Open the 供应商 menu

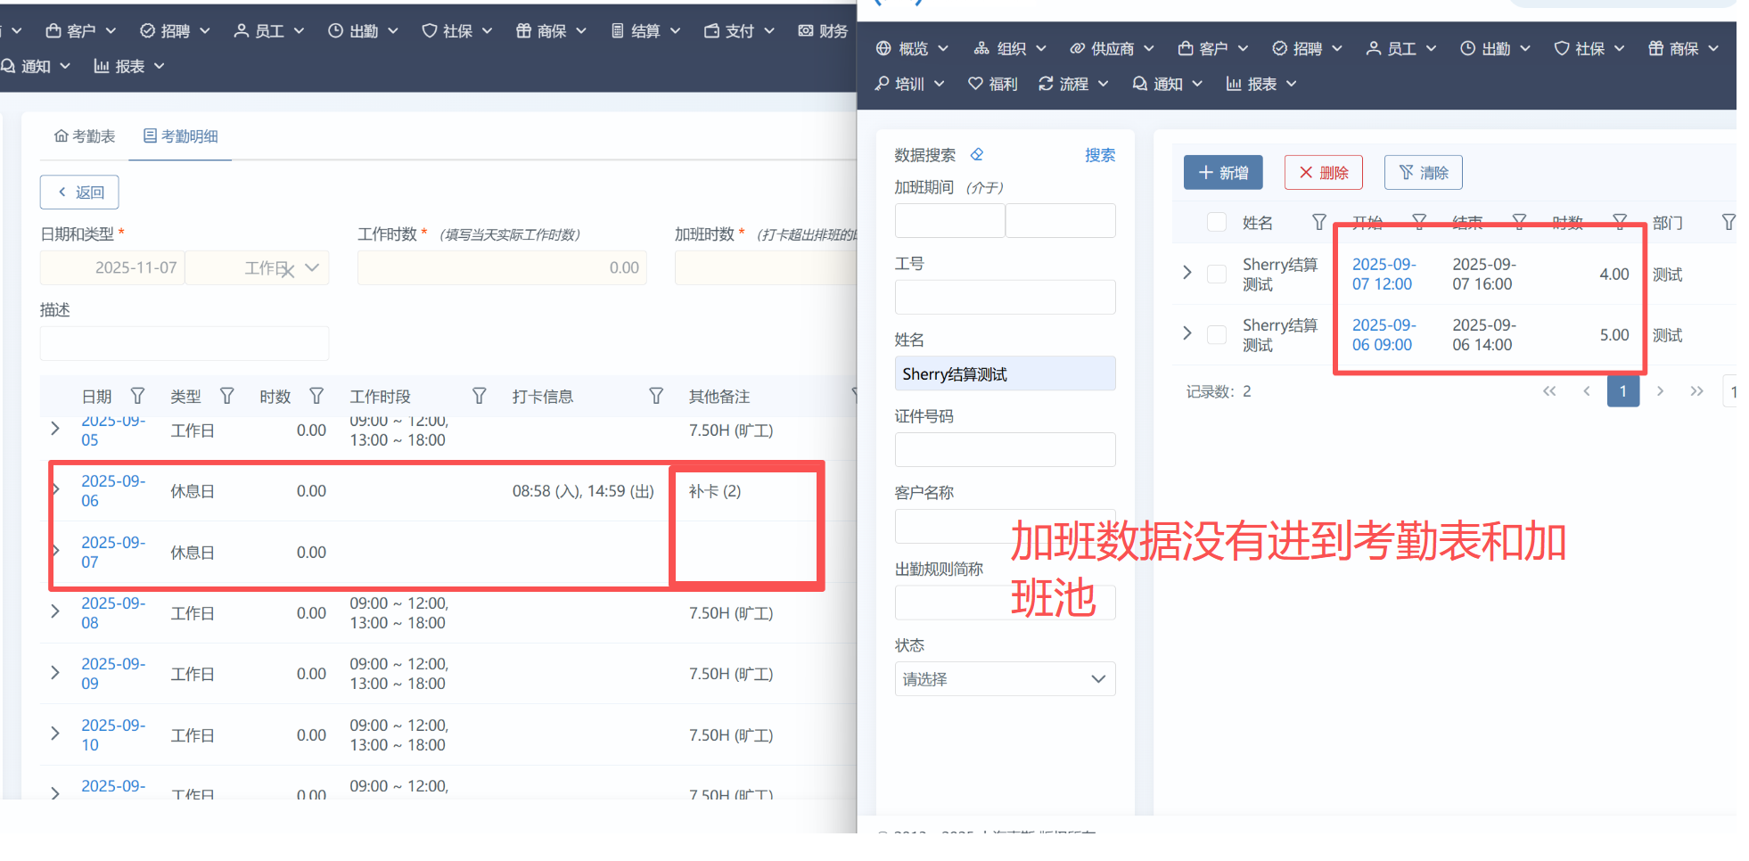(x=1111, y=48)
